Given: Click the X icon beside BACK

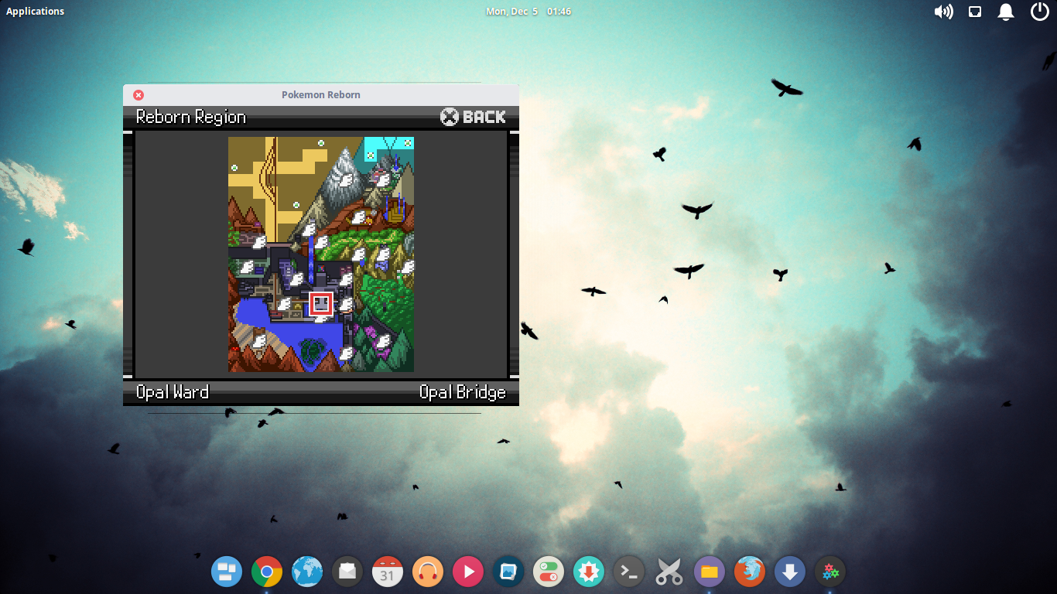Looking at the screenshot, I should [450, 117].
